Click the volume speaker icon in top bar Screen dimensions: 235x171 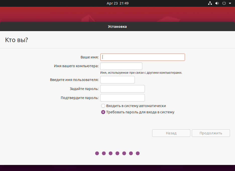click(x=217, y=3)
